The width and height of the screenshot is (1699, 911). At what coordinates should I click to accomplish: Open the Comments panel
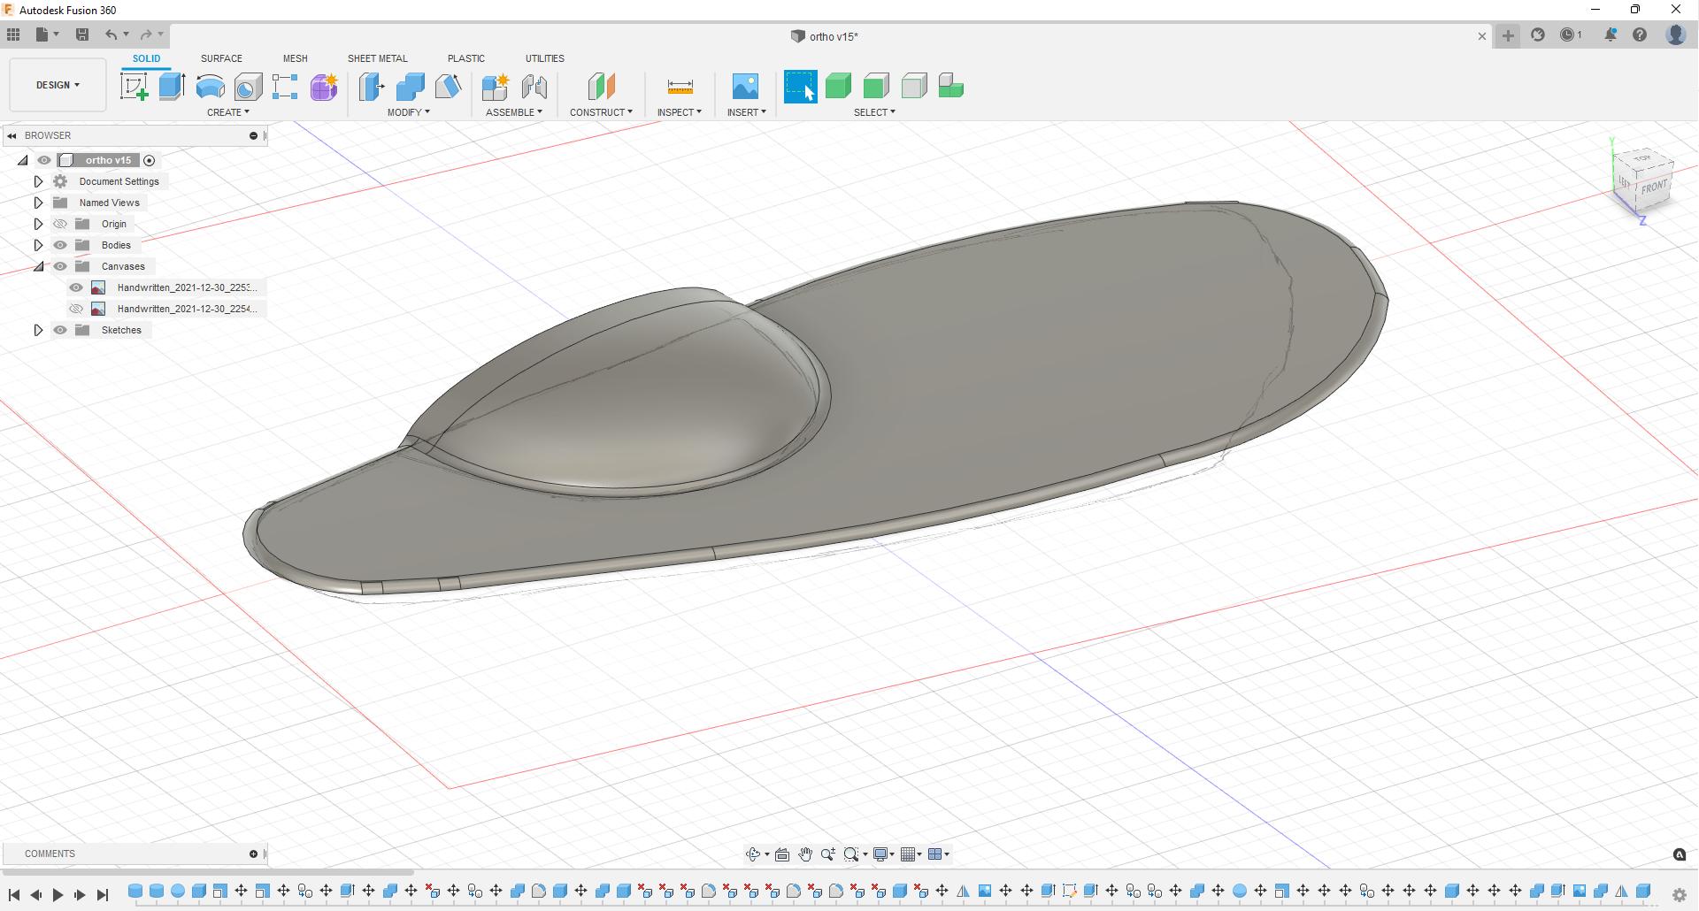pos(50,854)
